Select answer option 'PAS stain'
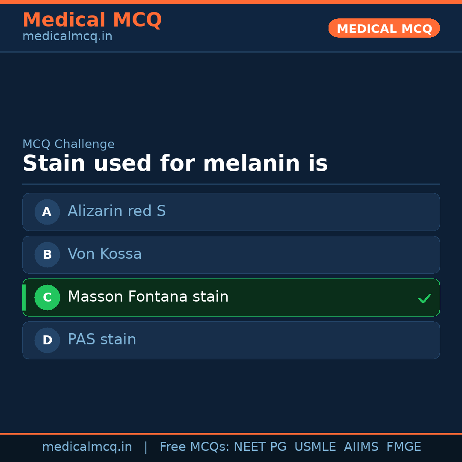Viewport: 462px width, 462px height. click(x=231, y=340)
